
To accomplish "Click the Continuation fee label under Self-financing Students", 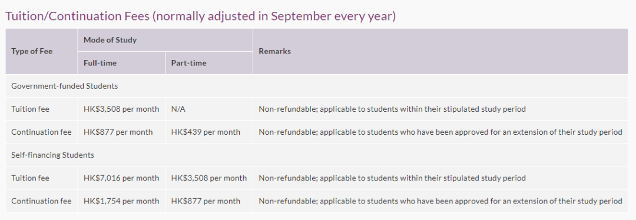I will coord(41,201).
